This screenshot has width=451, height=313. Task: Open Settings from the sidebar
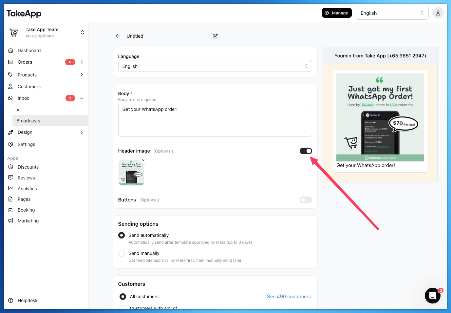[x=26, y=144]
